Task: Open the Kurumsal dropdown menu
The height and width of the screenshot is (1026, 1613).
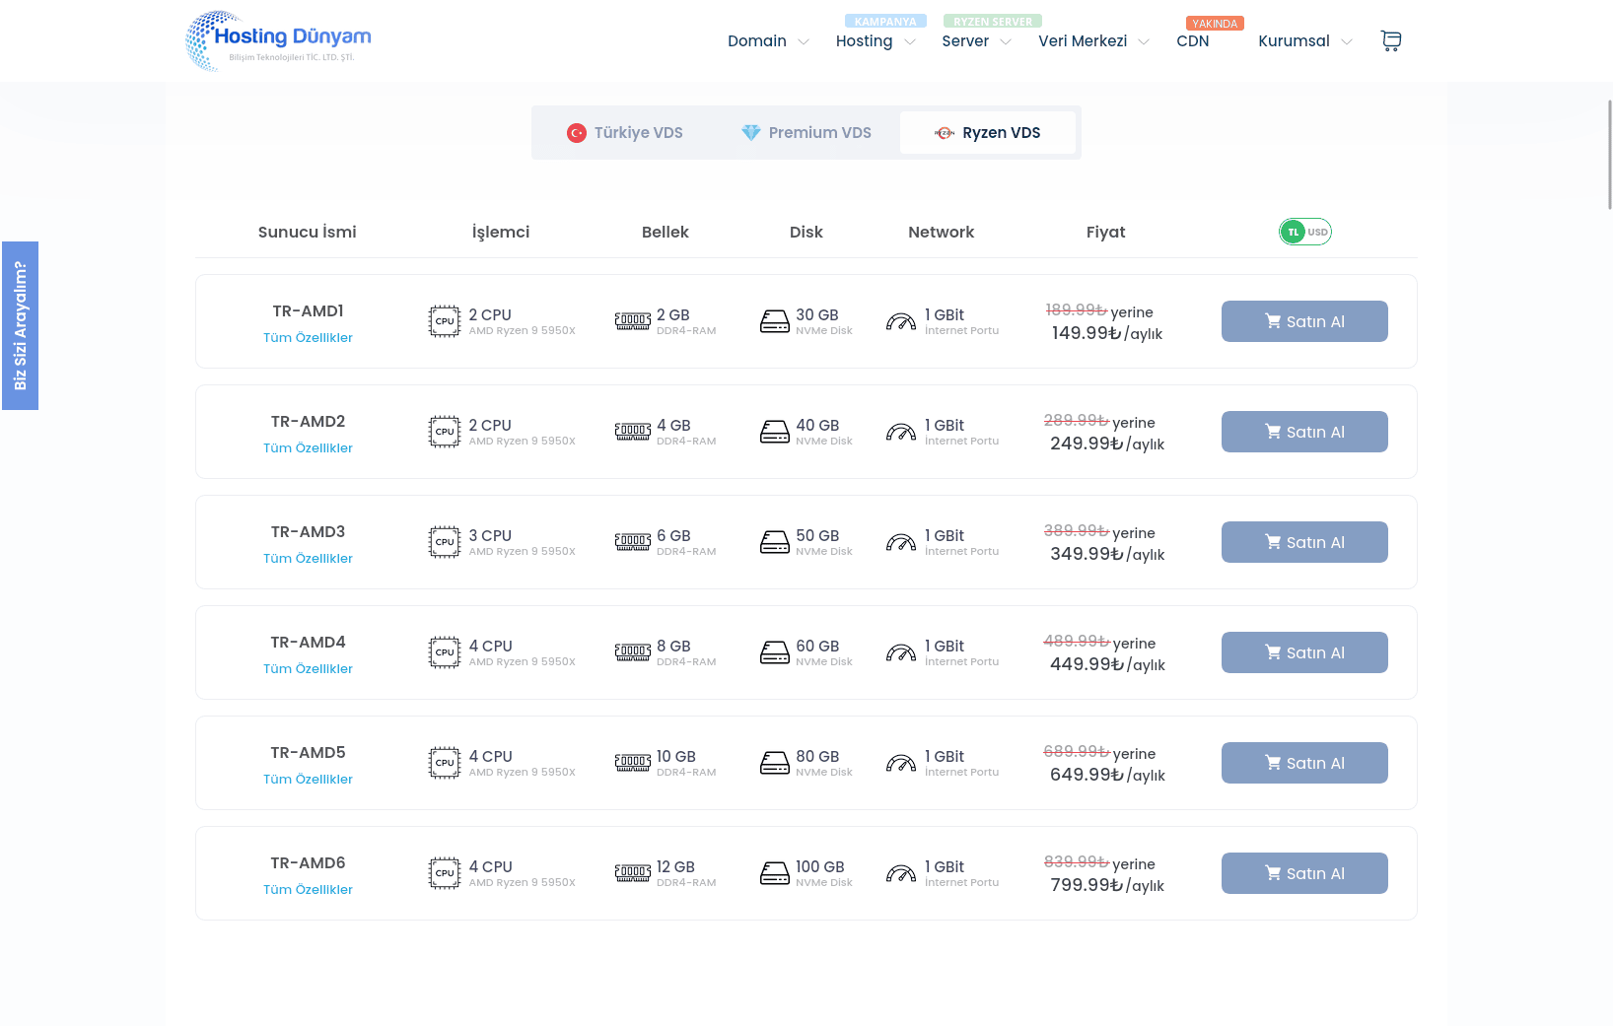Action: pyautogui.click(x=1305, y=41)
